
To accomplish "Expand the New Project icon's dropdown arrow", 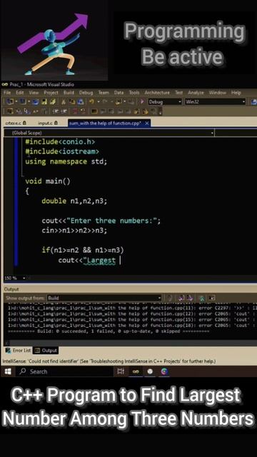I will click(x=16, y=101).
